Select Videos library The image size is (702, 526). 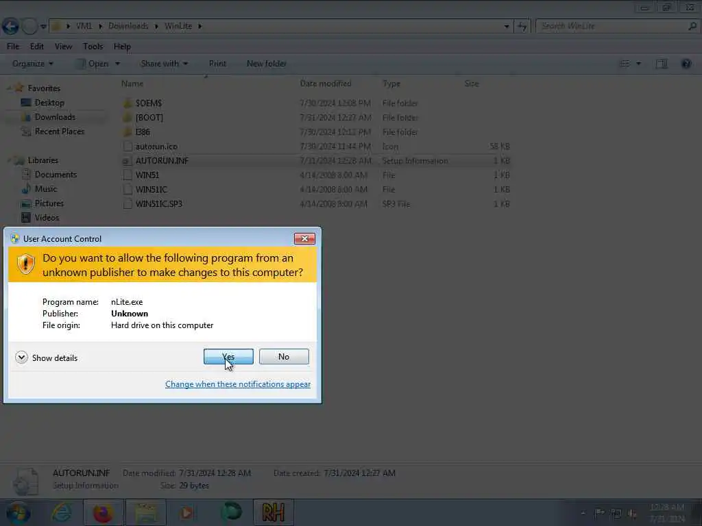pos(47,217)
